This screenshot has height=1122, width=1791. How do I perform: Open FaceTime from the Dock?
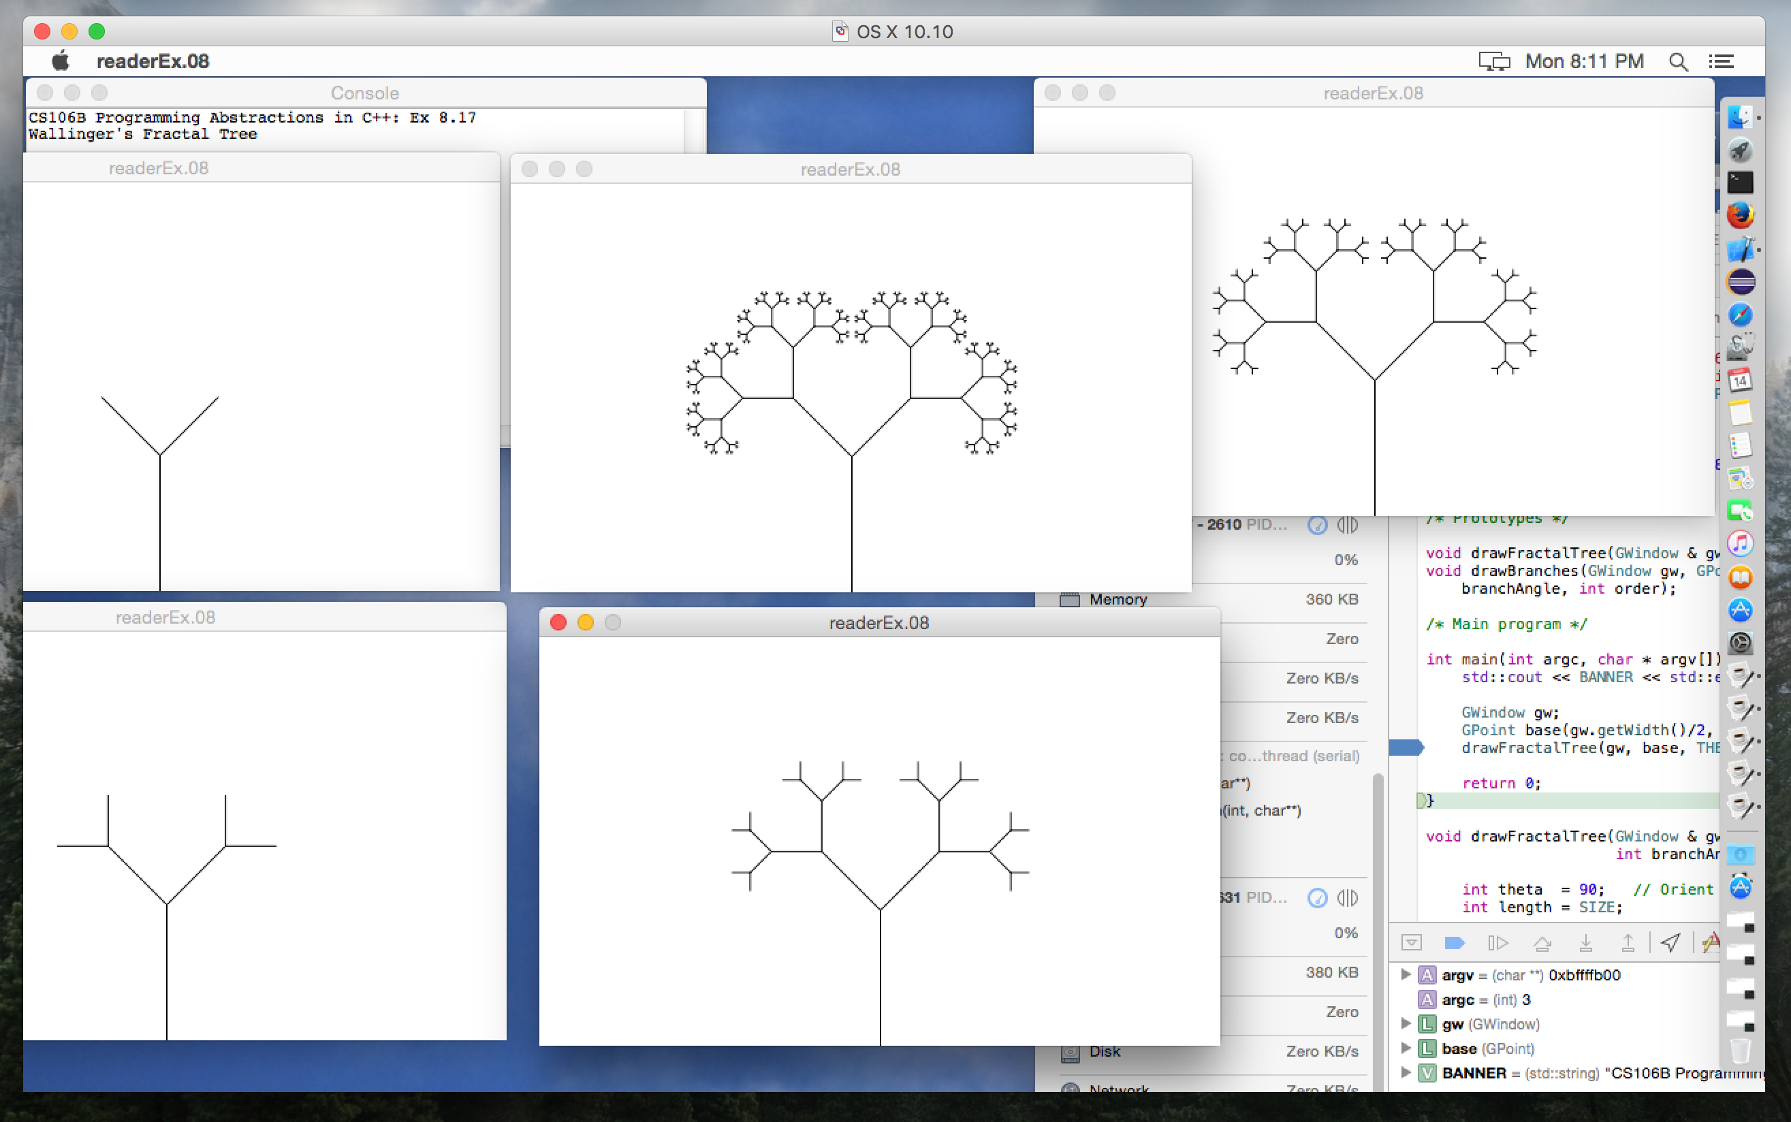click(1741, 511)
